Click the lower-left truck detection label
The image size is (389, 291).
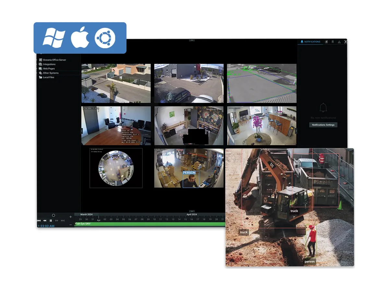pos(244,232)
